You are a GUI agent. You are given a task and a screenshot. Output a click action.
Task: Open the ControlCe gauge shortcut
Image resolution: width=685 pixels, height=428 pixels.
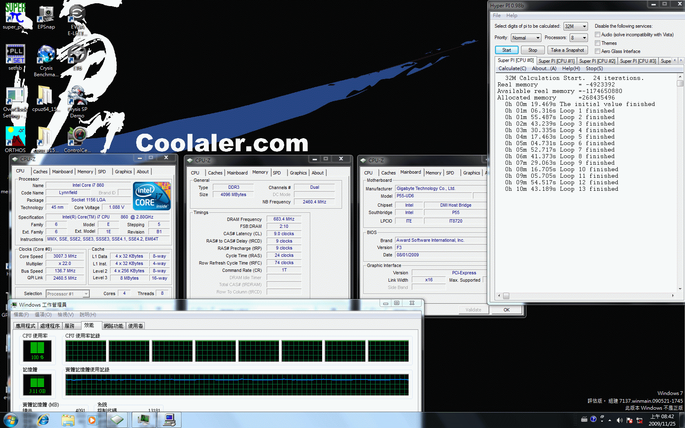[77, 139]
